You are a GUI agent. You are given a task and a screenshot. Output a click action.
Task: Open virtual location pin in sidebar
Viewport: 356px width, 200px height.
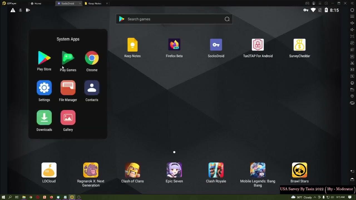point(352,96)
